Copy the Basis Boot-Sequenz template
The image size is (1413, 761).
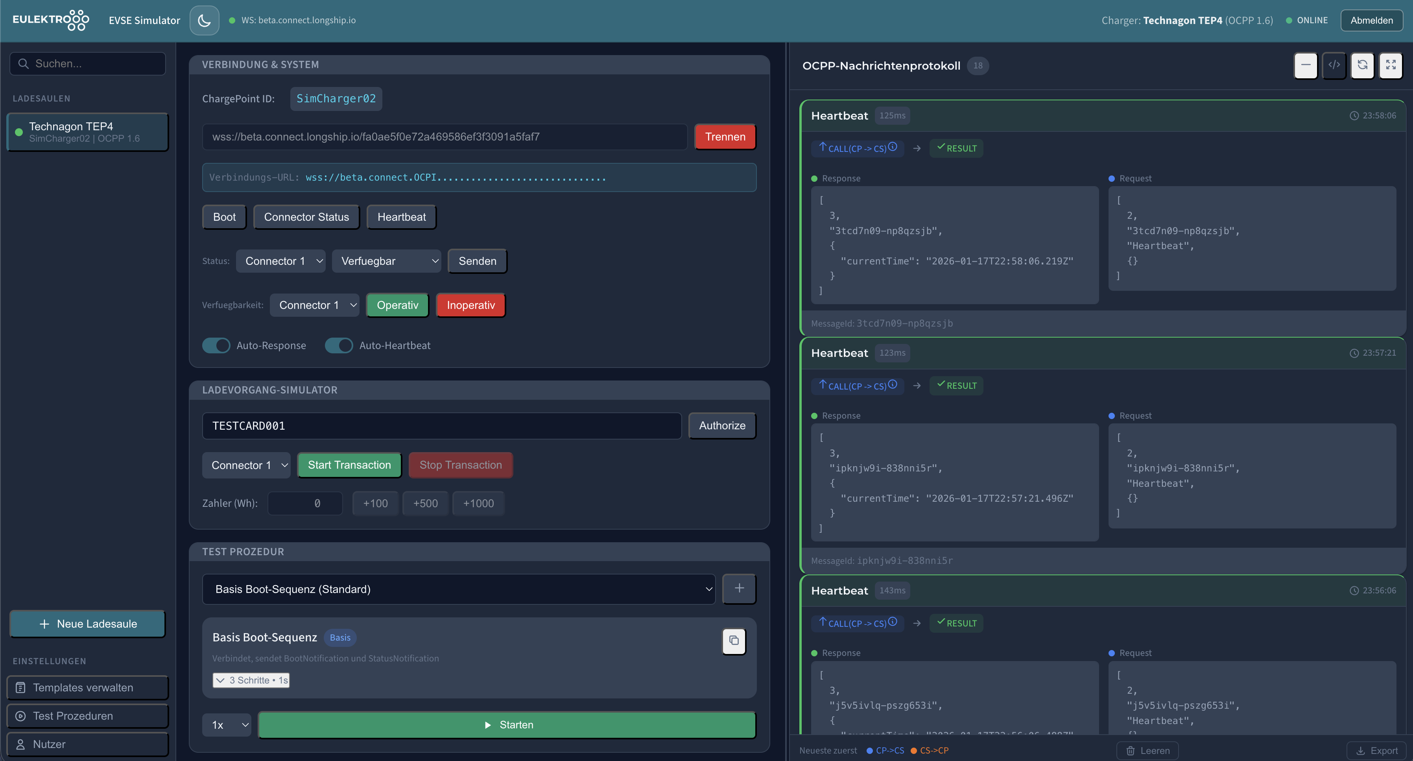[734, 641]
